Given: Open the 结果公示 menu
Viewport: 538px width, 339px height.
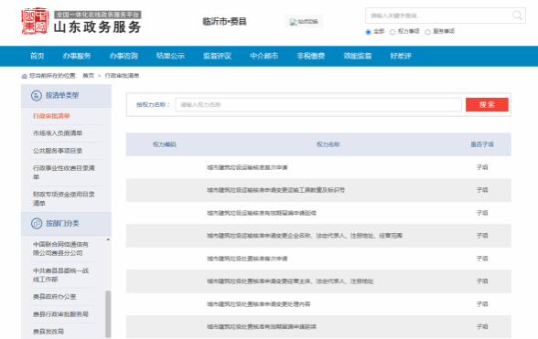Looking at the screenshot, I should pyautogui.click(x=170, y=56).
